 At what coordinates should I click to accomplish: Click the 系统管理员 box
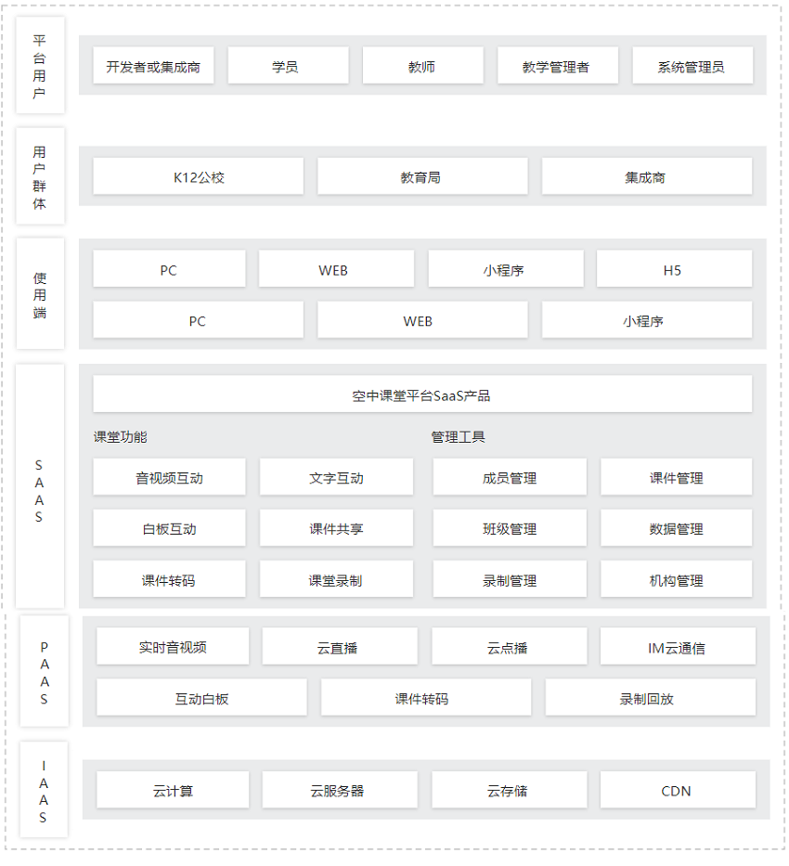pos(692,66)
